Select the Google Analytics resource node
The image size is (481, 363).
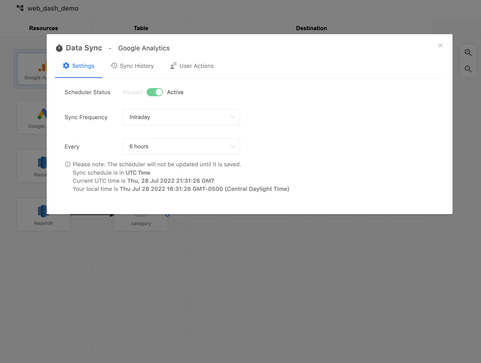click(32, 69)
